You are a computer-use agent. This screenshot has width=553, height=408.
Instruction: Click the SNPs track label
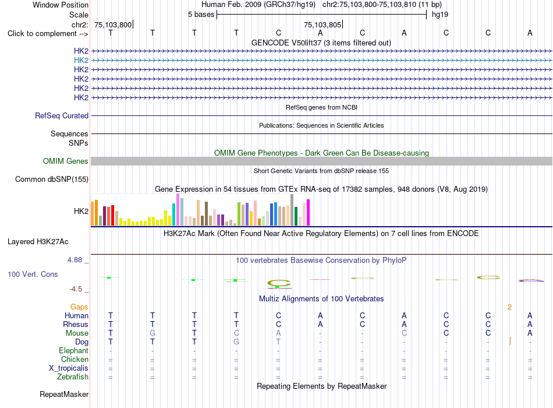[79, 143]
